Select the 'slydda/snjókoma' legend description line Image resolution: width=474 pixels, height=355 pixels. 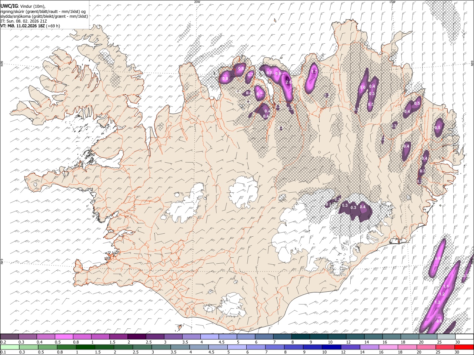pos(44,16)
